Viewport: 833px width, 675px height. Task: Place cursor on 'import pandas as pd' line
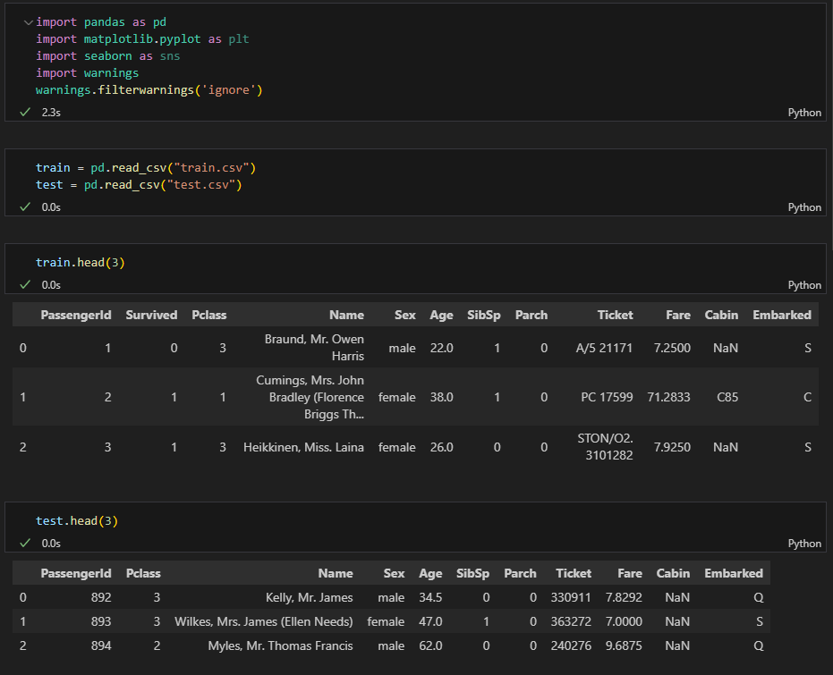point(101,22)
